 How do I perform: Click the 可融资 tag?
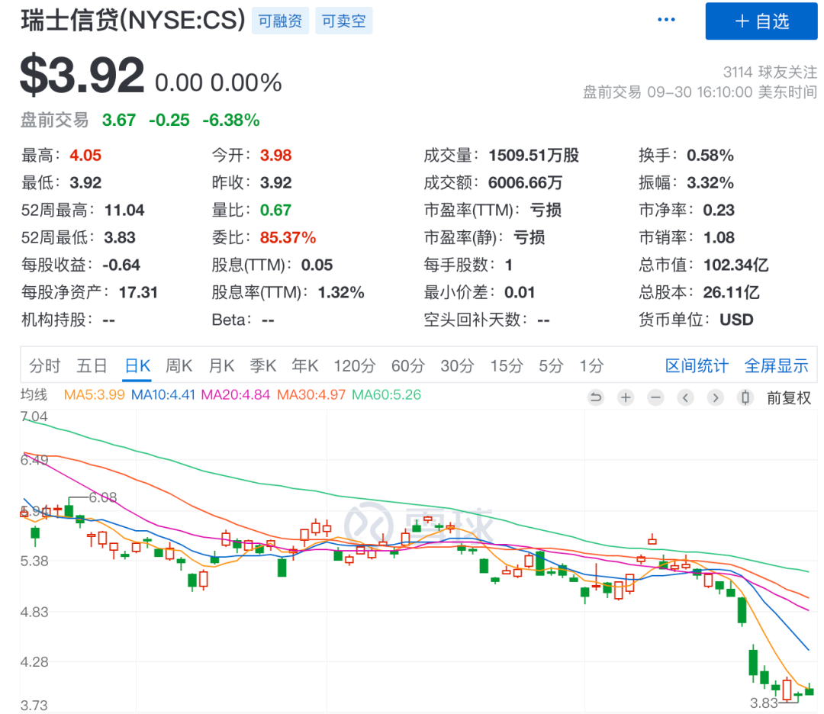280,21
